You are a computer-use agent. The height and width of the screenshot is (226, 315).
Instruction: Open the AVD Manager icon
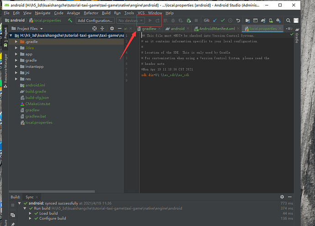click(x=271, y=21)
